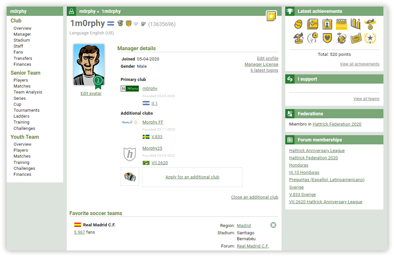
Task: Click the manager silhouette icon in header bar
Action: click(x=71, y=11)
